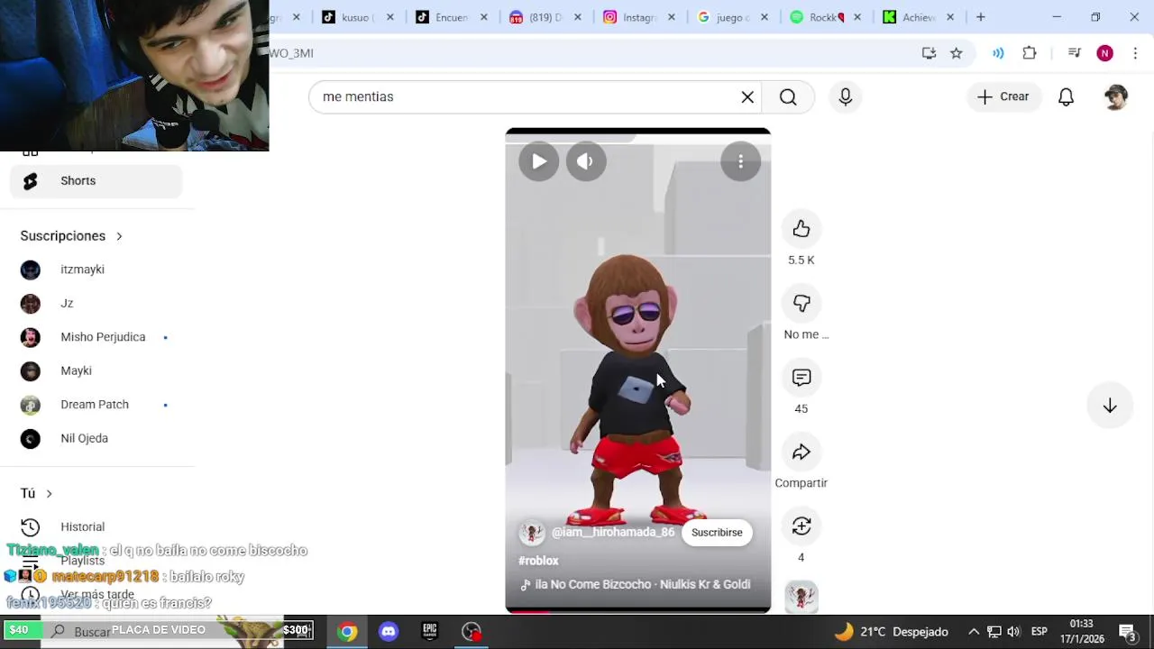Share the Short via Compartir icon
The height and width of the screenshot is (649, 1154).
click(801, 452)
